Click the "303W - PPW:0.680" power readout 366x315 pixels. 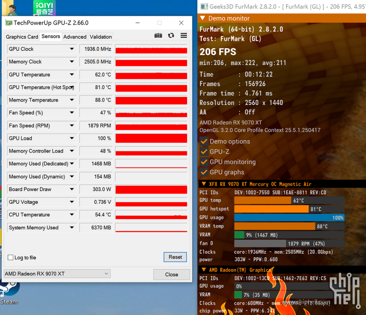[256, 259]
